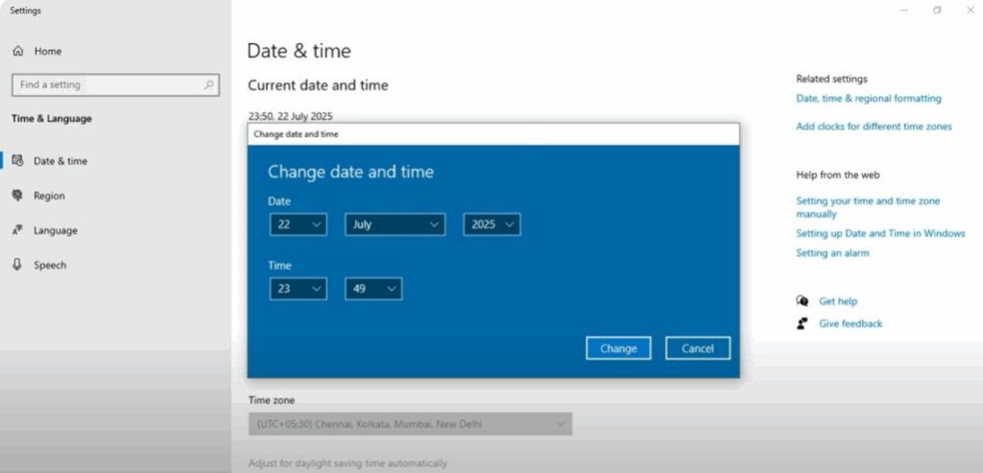The width and height of the screenshot is (983, 473).
Task: Open the year dropdown showing 2025
Action: [x=492, y=225]
